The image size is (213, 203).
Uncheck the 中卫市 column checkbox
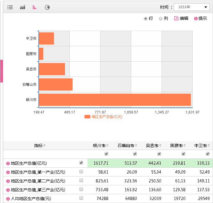click(208, 154)
